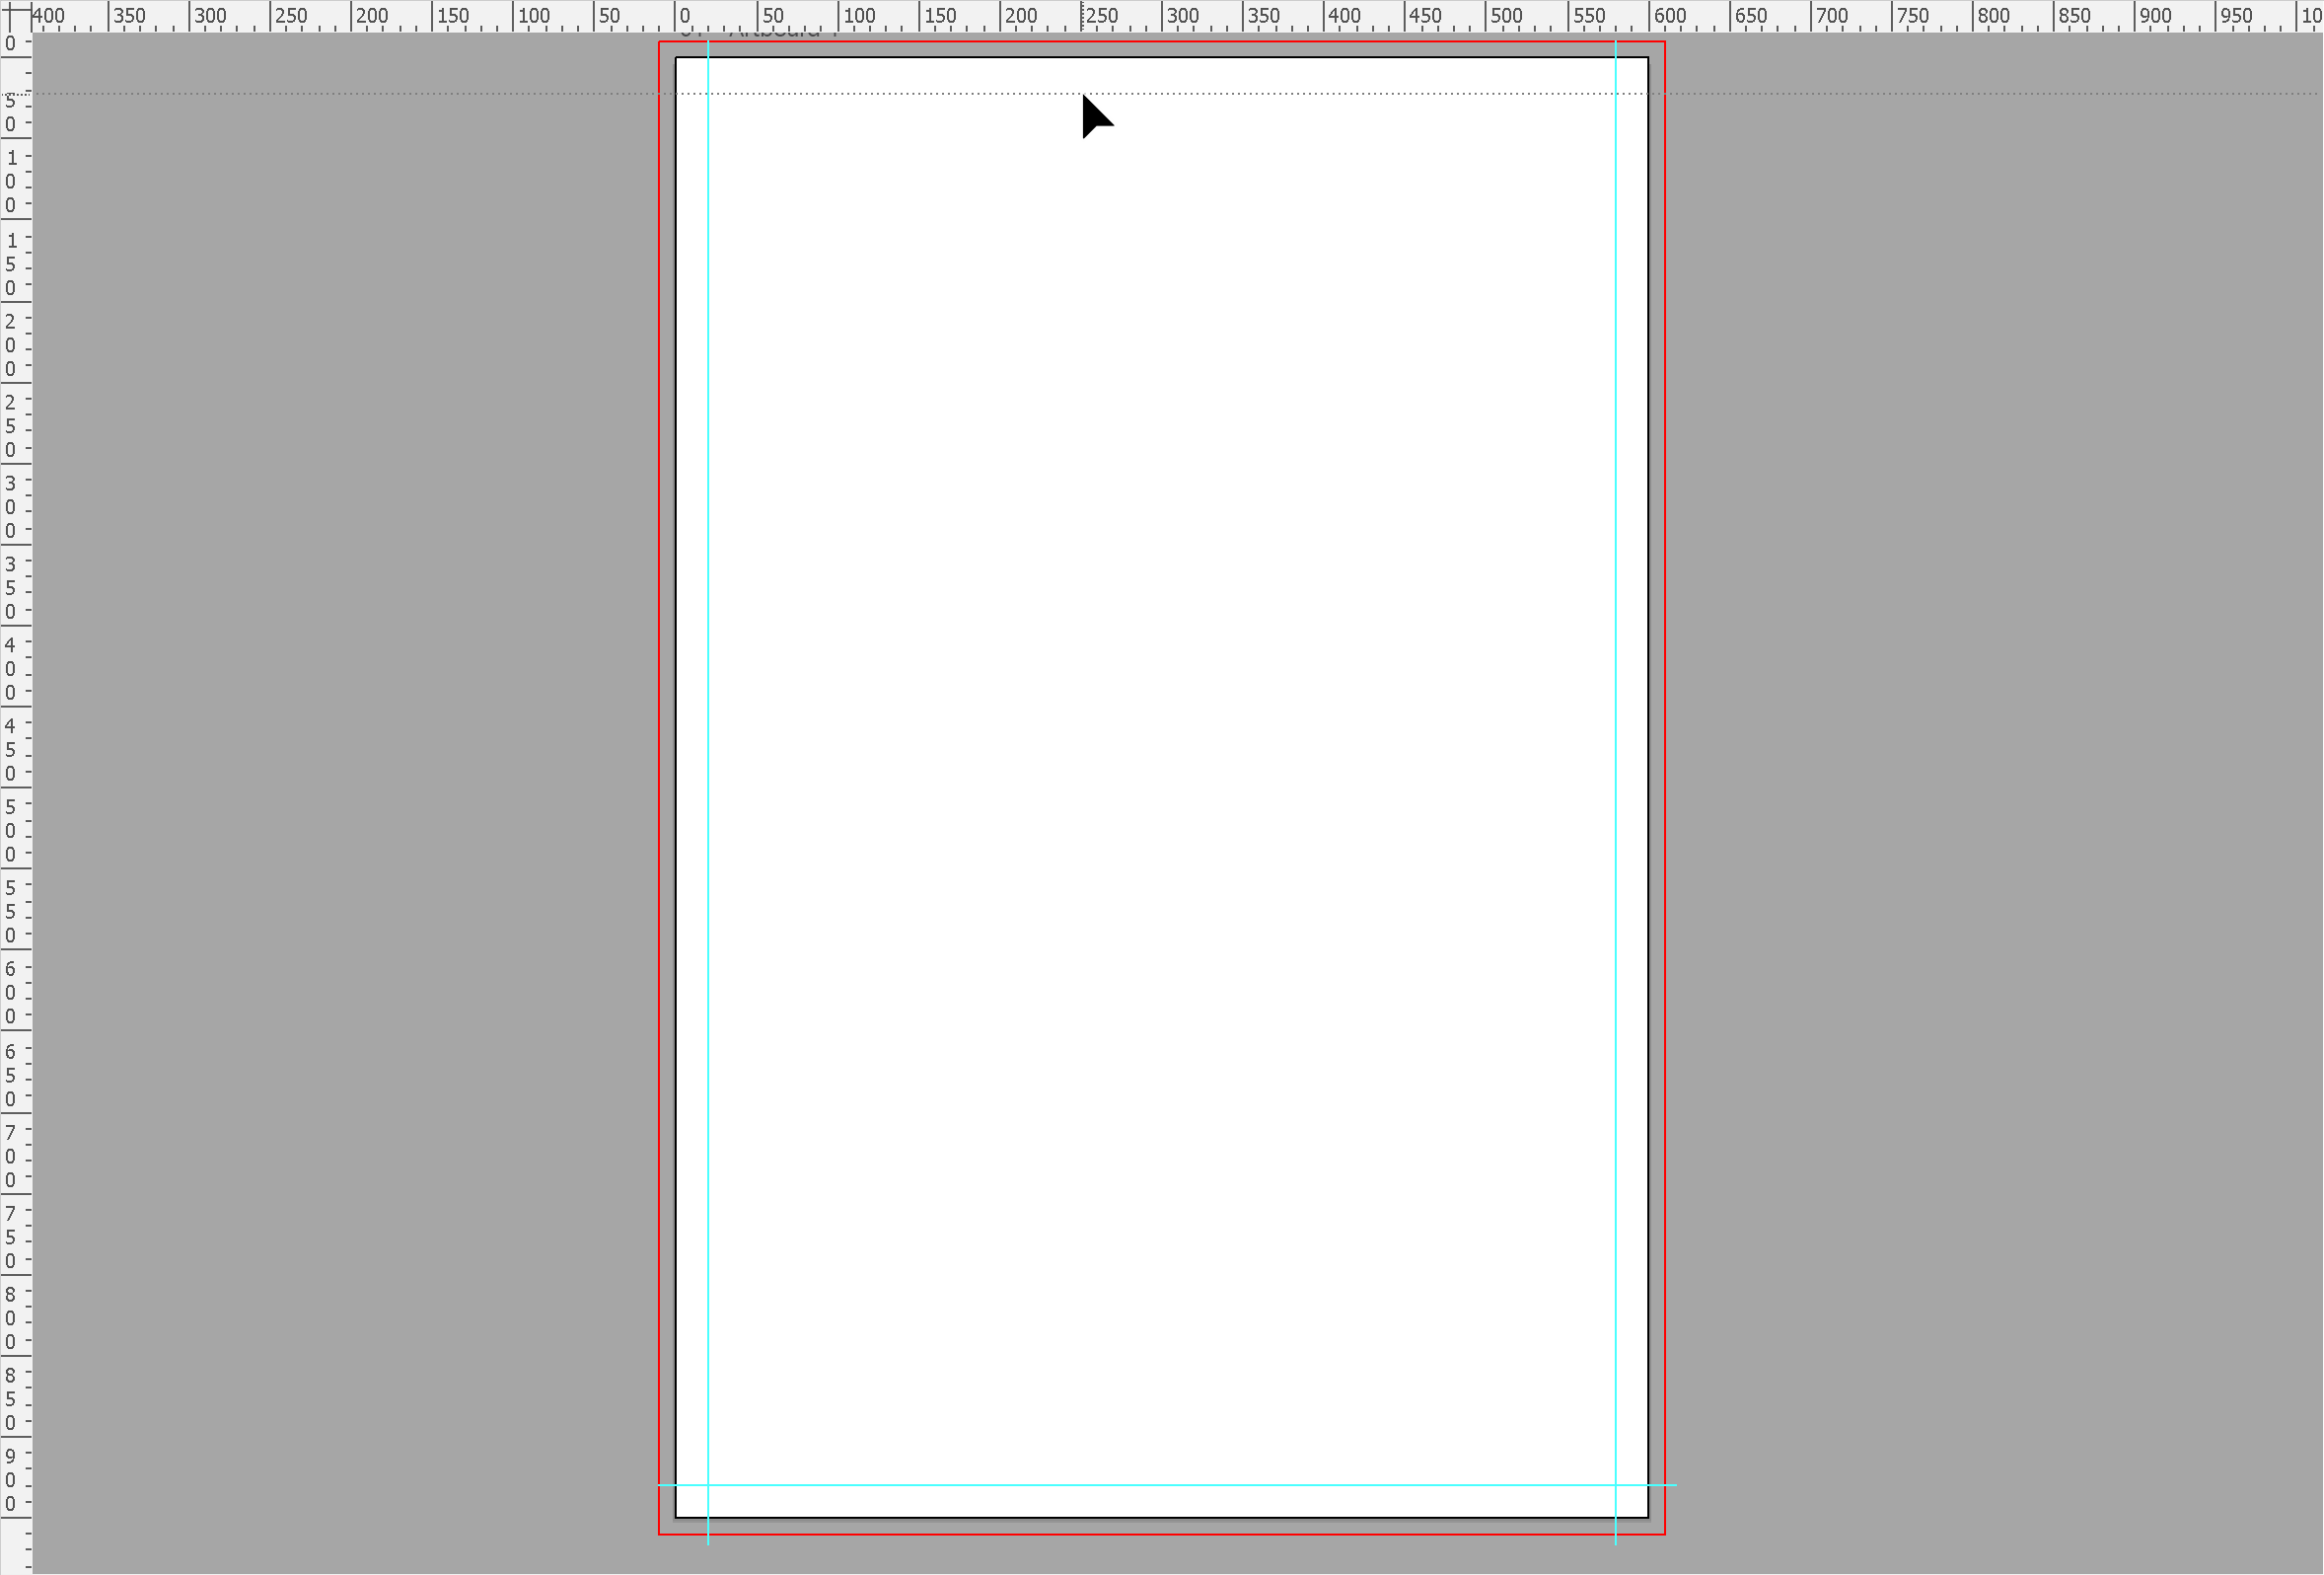Select the left vertical cyan guide

[x=708, y=790]
